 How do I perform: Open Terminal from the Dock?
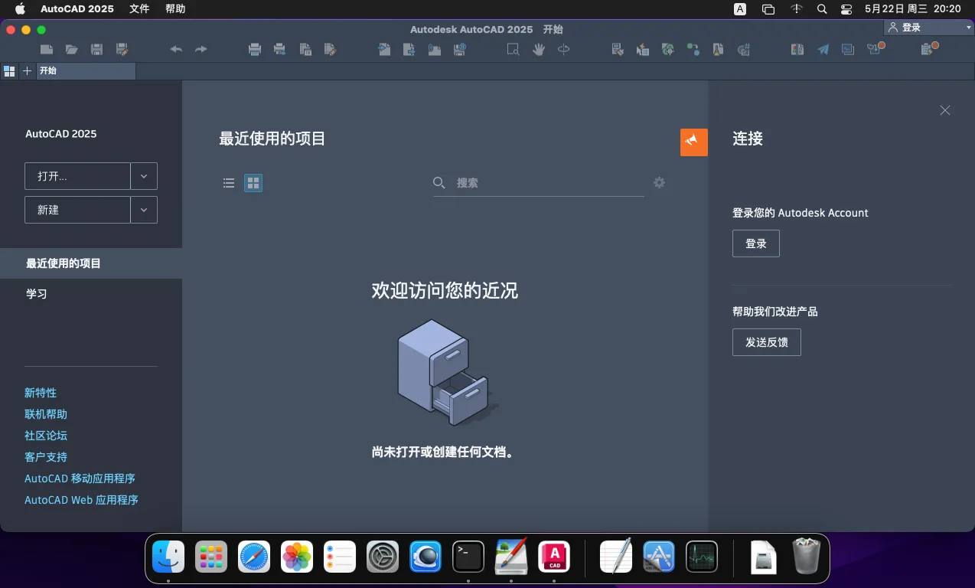[468, 557]
